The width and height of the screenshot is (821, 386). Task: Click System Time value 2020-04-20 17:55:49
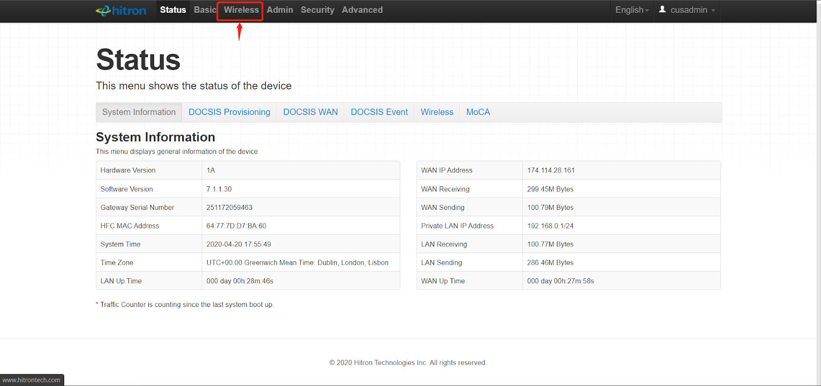point(239,244)
